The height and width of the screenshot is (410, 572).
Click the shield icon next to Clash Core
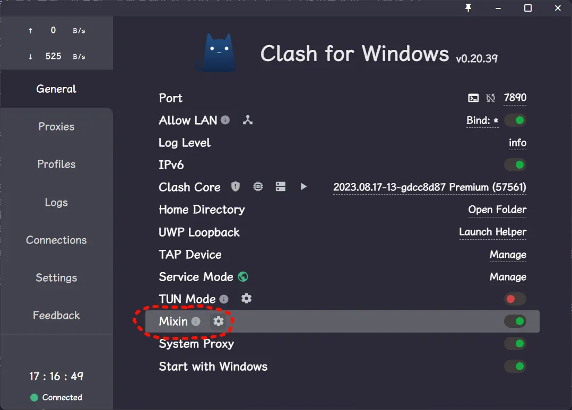[x=235, y=187]
